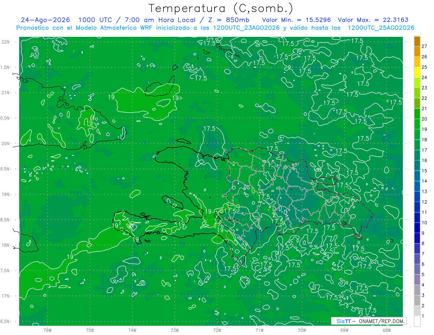Screen dimensions: 434x335
Task: Click the title 'Temperatura (C,somb.)'
Action: pos(221,8)
